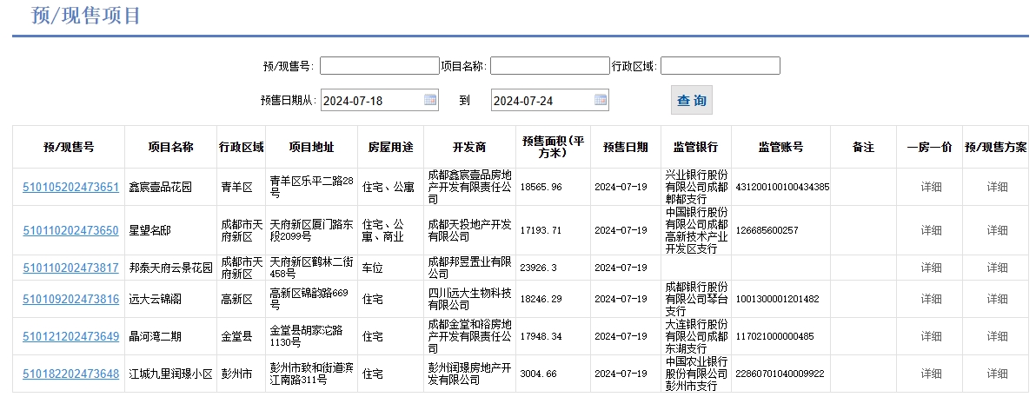Select developer 四川远大生物科技有限公司
The height and width of the screenshot is (397, 1036).
point(470,299)
